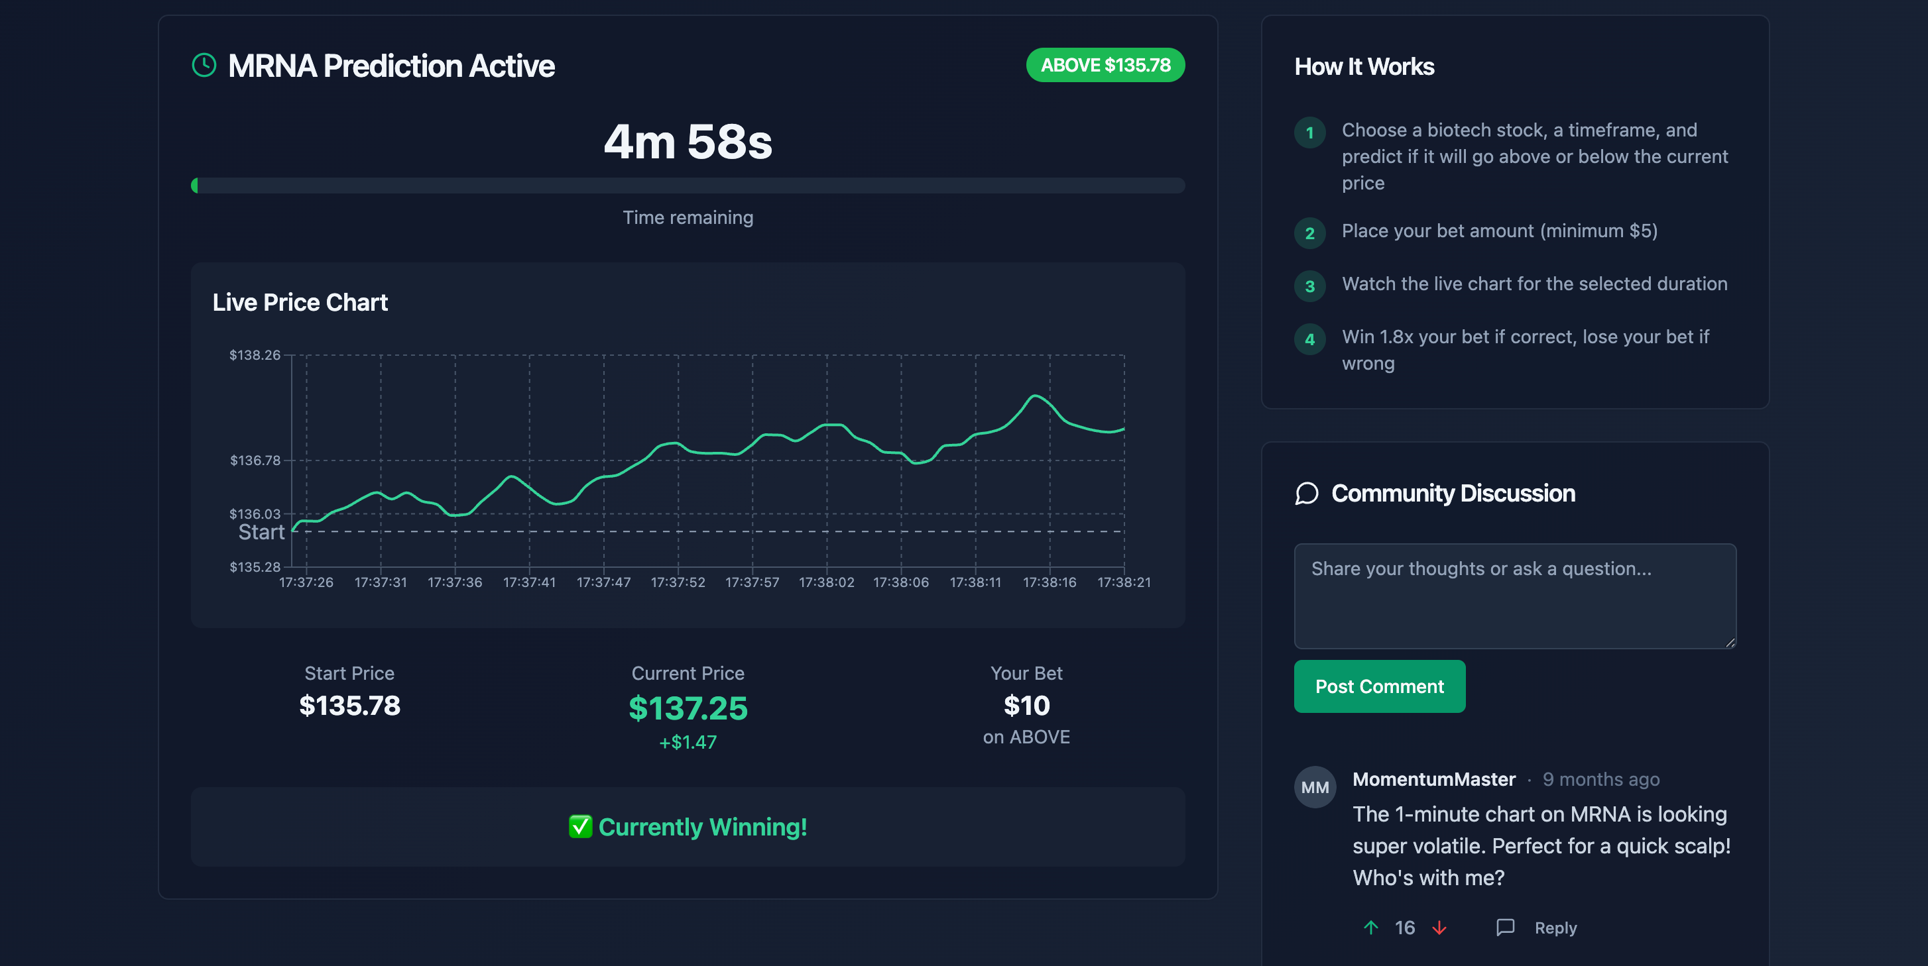Click the MM avatar of MomentumMaster

coord(1315,787)
